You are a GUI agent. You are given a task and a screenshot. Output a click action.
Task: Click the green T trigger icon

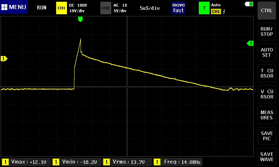point(204,8)
